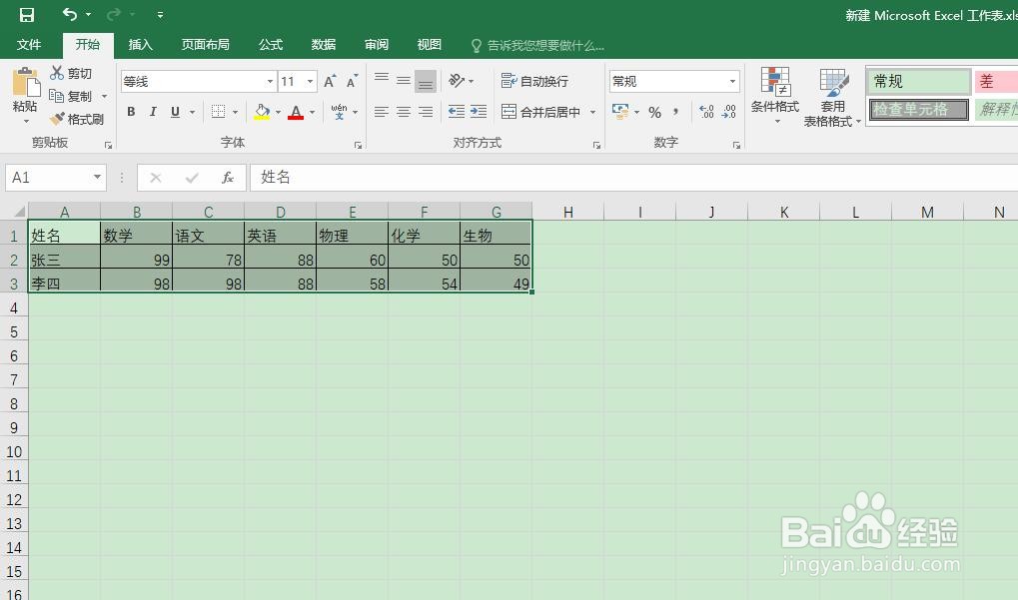The image size is (1018, 600).
Task: Click the 复制 (Copy) icon
Action: 57,95
